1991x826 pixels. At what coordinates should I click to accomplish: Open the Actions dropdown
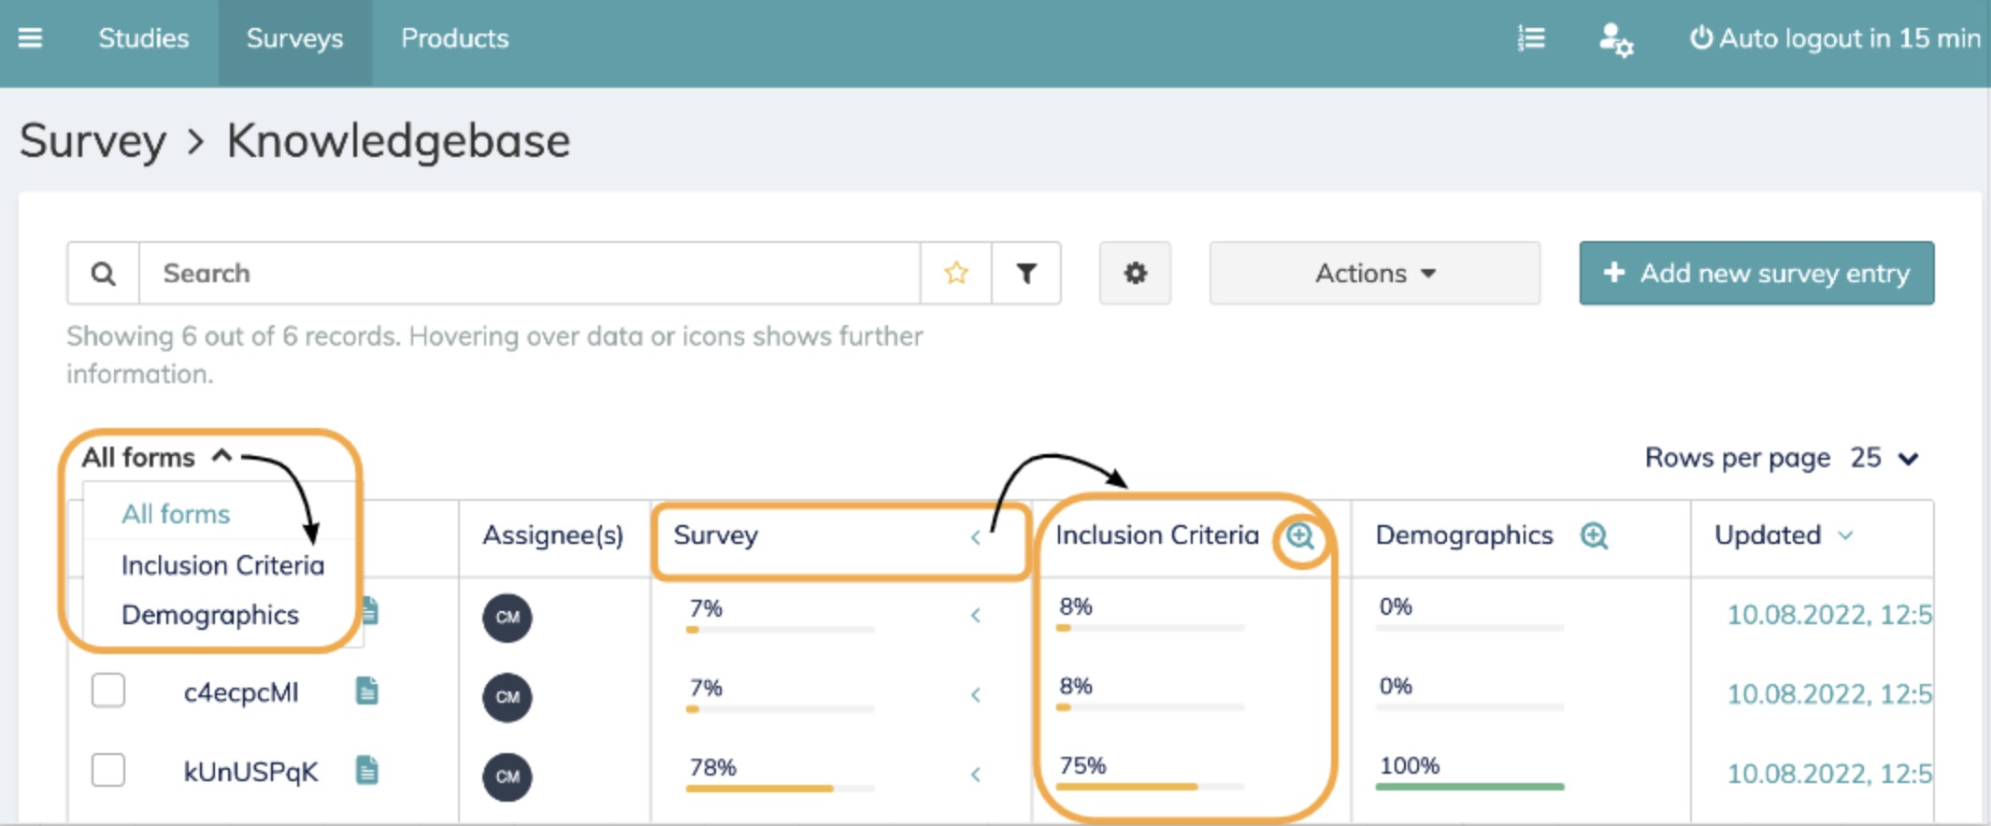click(x=1374, y=273)
